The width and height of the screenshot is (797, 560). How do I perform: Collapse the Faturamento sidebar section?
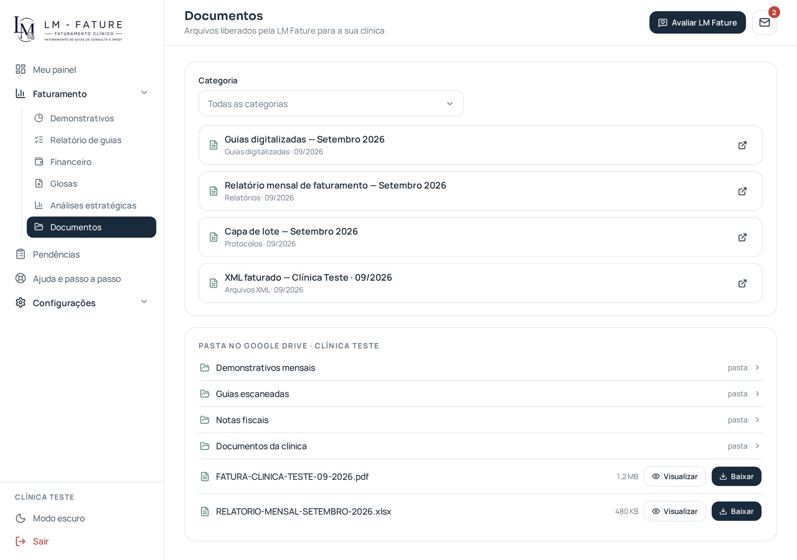82,94
